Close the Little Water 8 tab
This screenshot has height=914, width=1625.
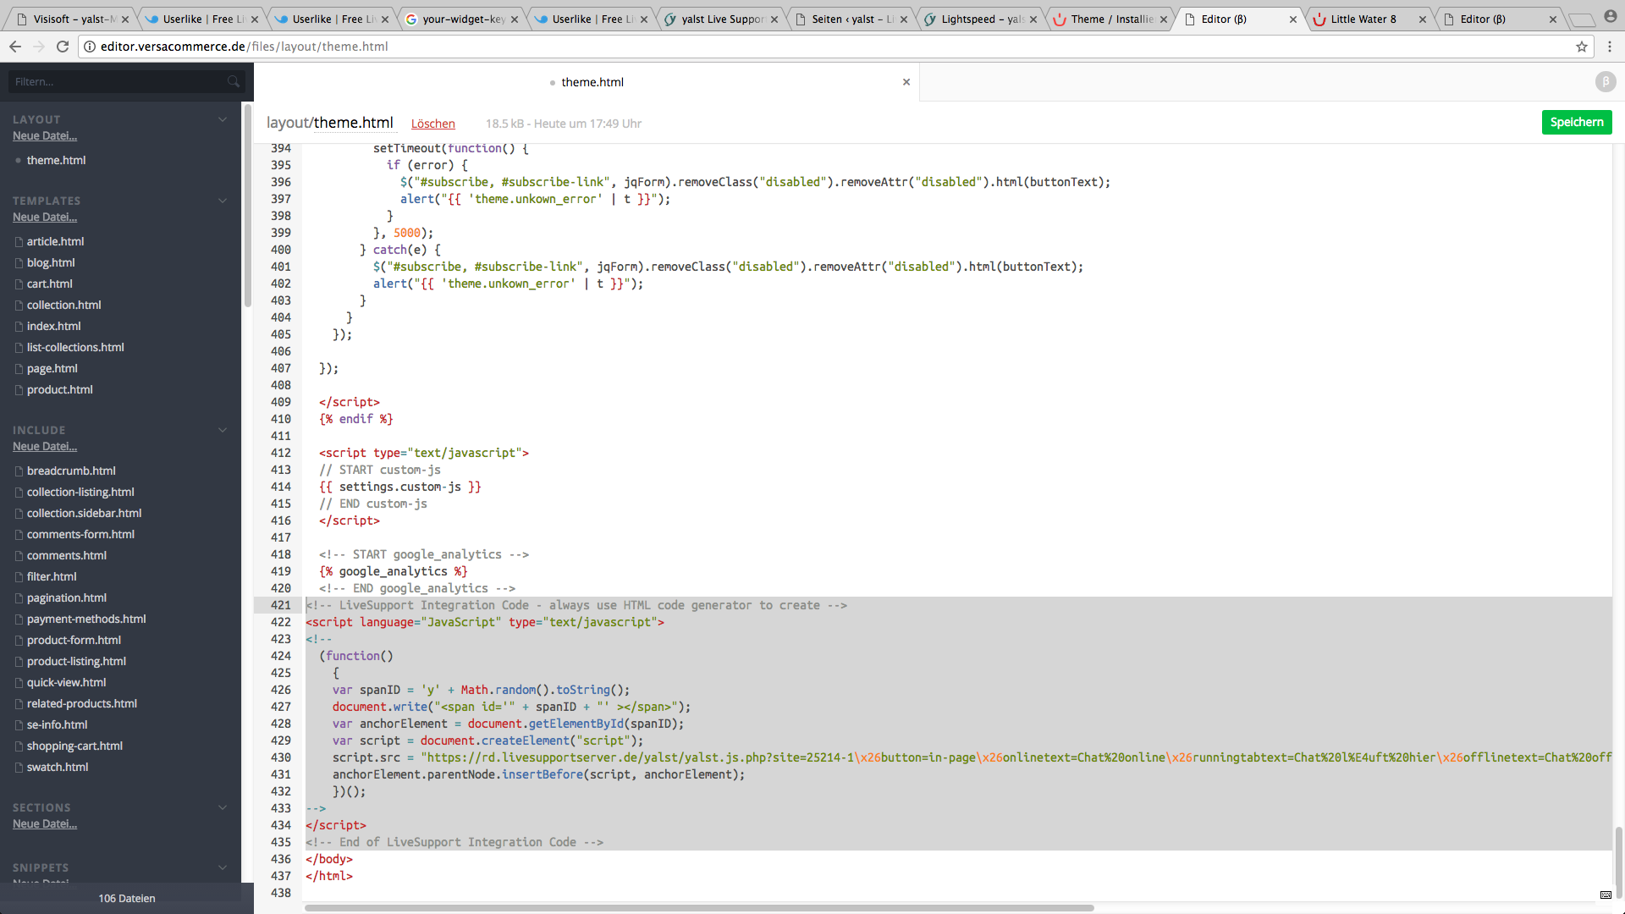(x=1422, y=19)
